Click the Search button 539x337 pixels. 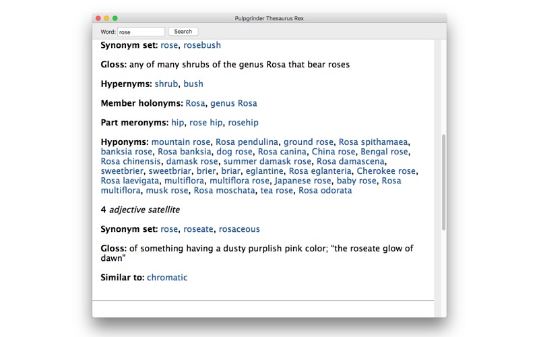[183, 32]
